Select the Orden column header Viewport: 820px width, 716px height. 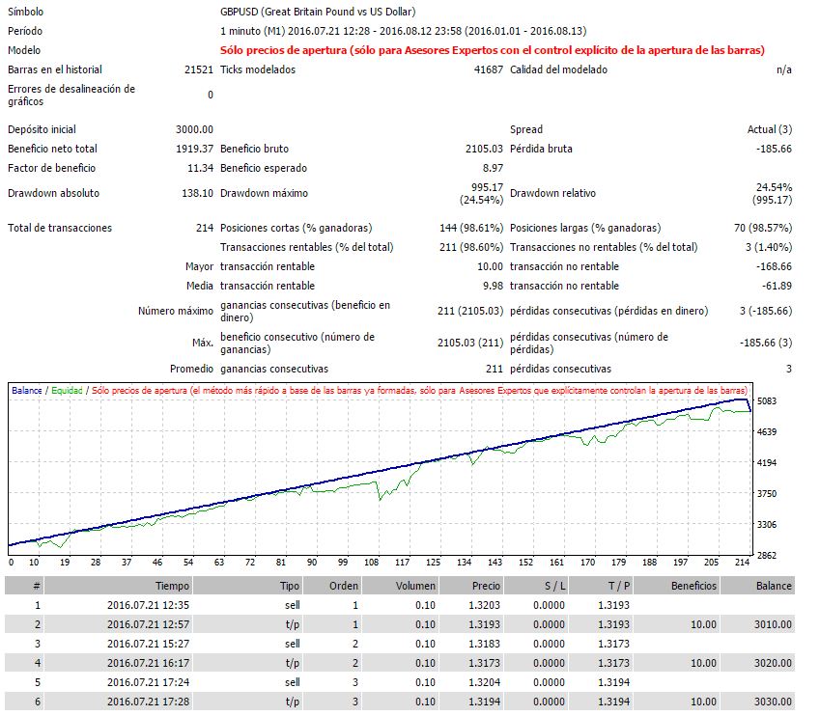pos(343,586)
